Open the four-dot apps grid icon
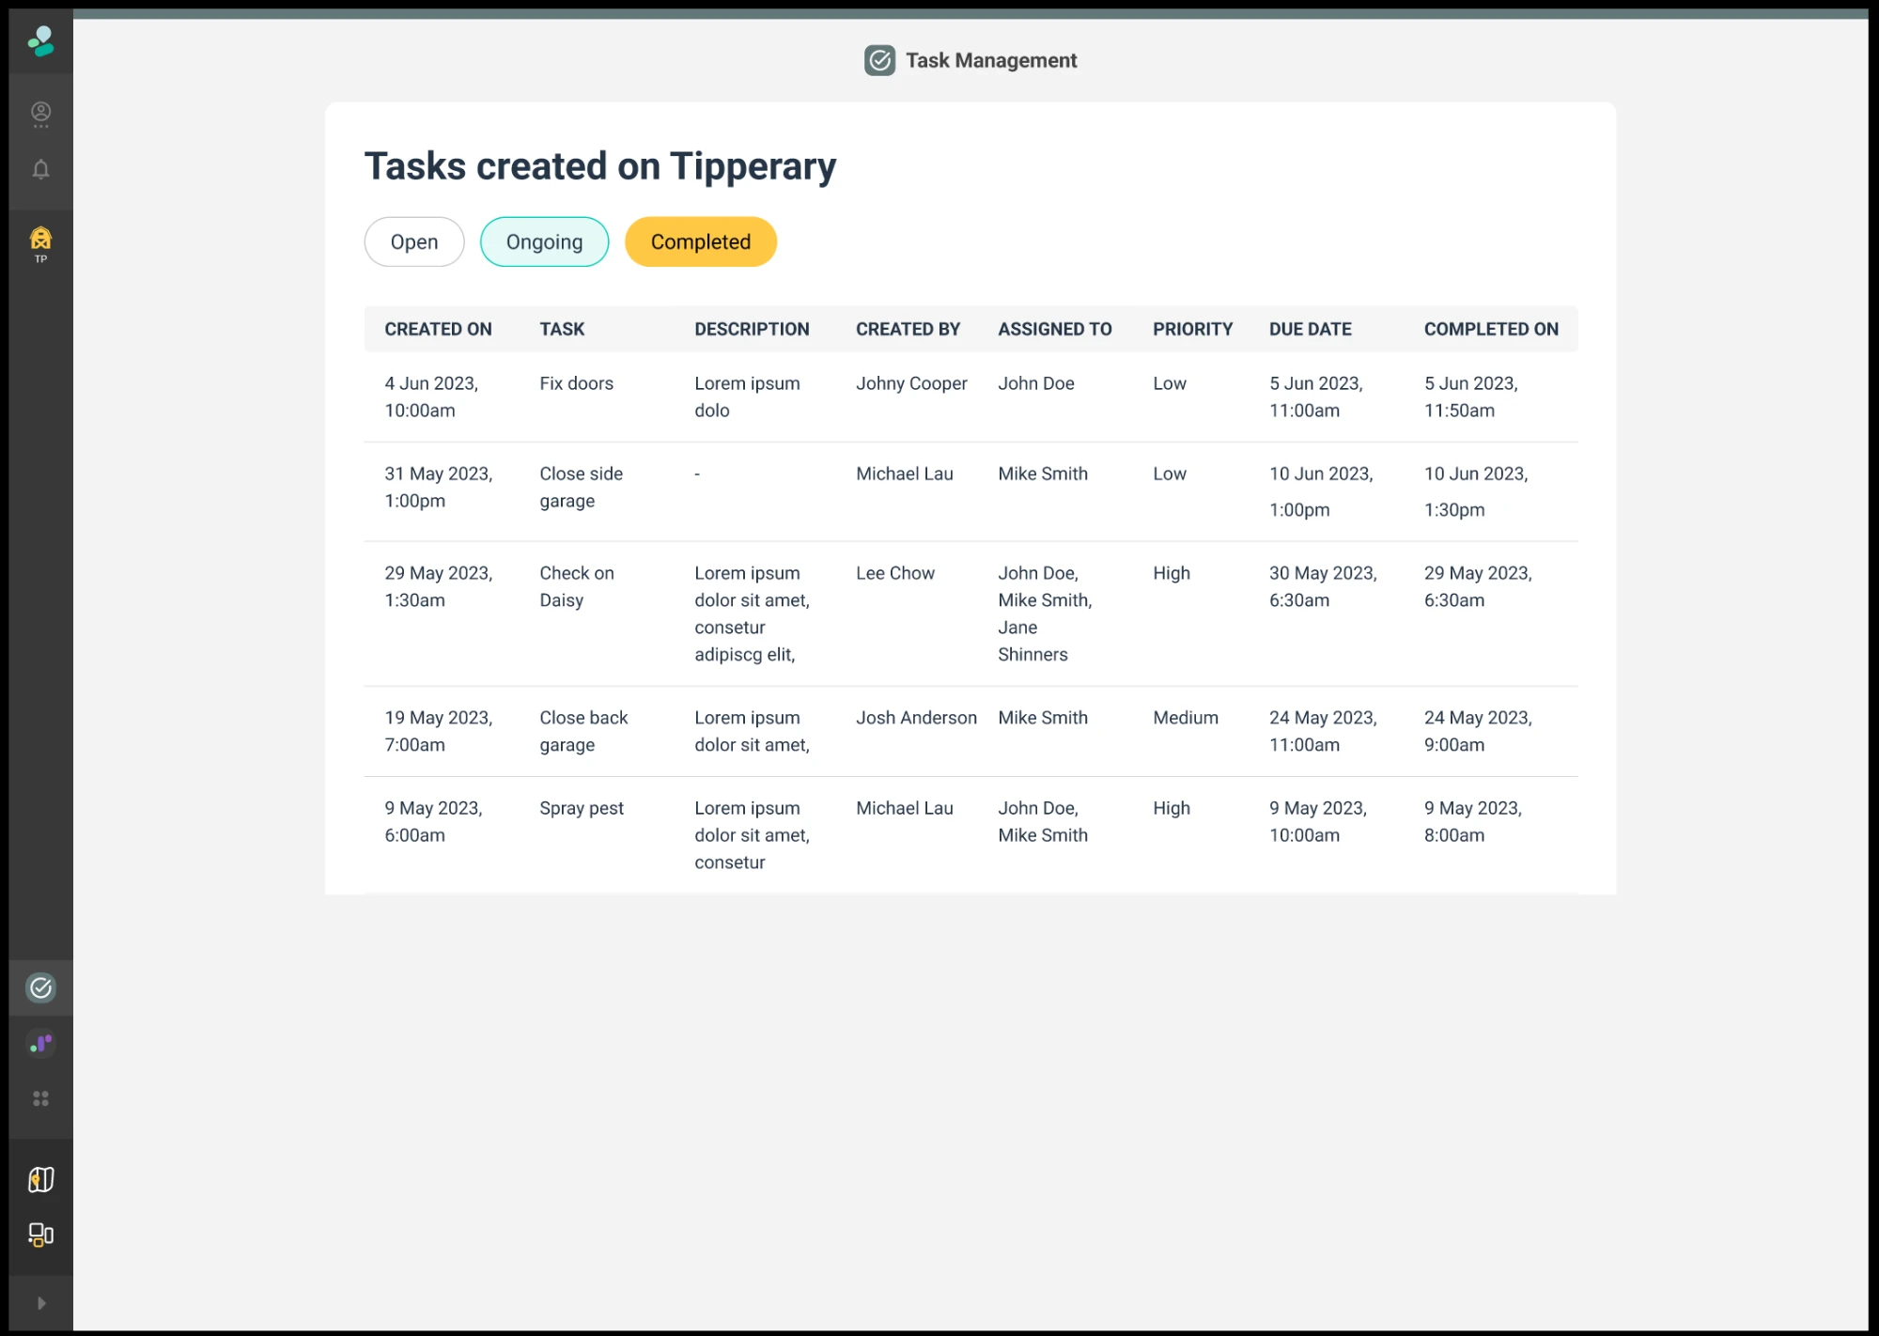The image size is (1879, 1336). [40, 1098]
